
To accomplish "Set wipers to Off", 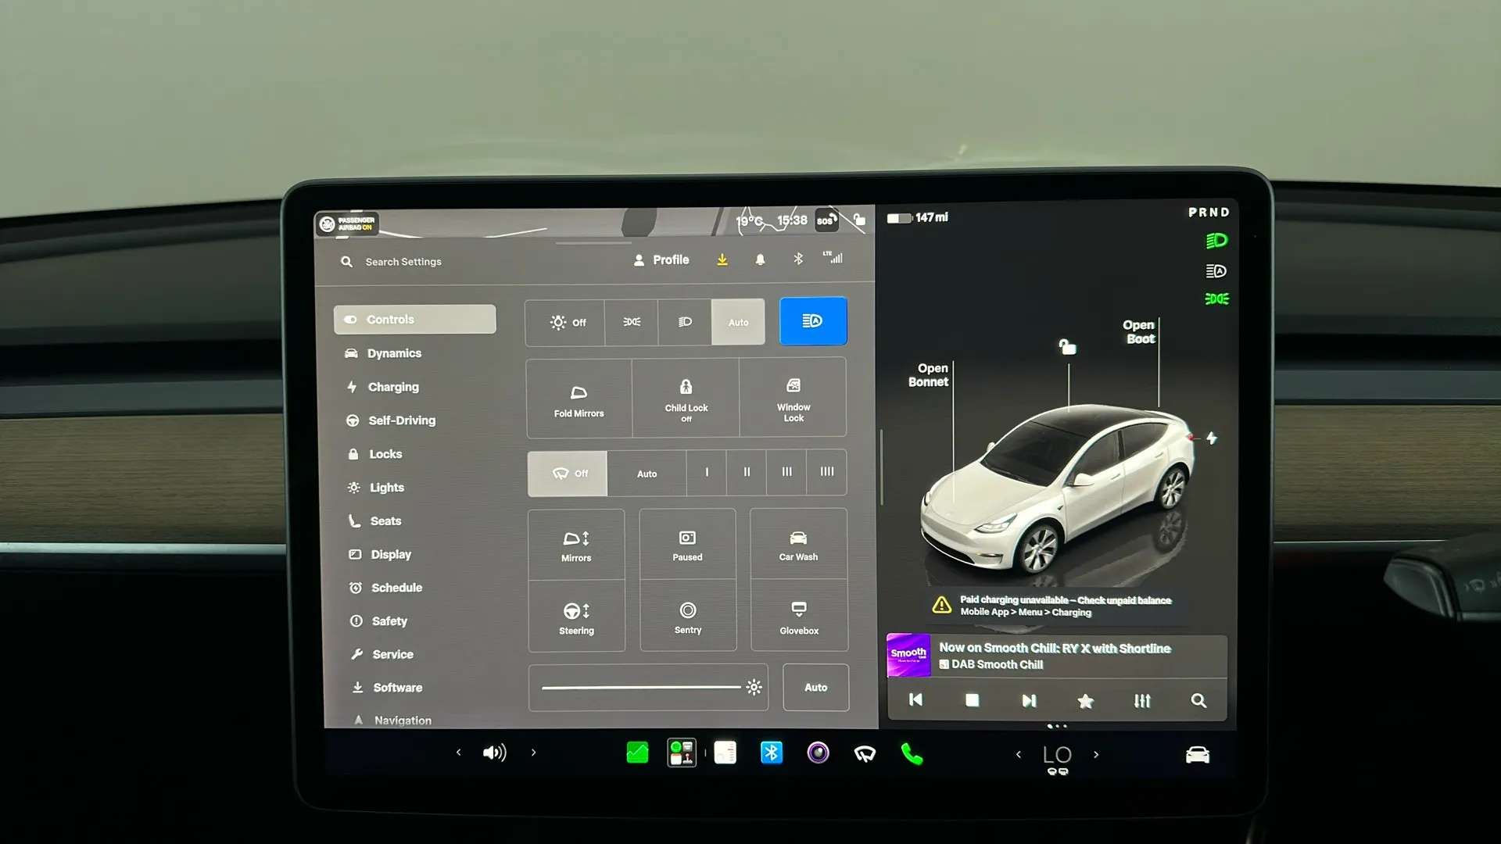I will 568,473.
